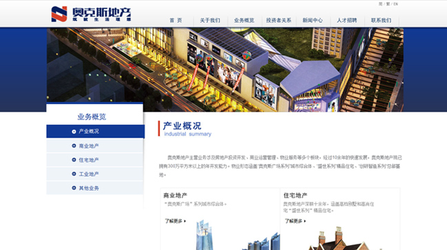Image resolution: width=447 pixels, height=250 pixels.
Task: Click the plus icon beside 其他业务
Action: pos(74,188)
